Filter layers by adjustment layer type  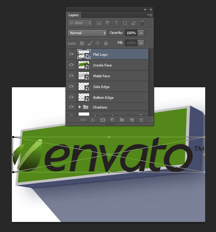[108, 23]
